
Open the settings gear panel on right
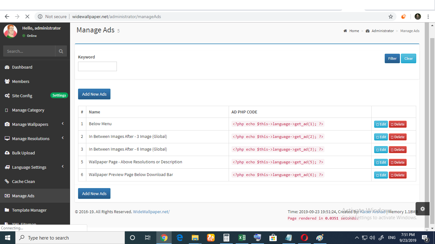pyautogui.click(x=422, y=209)
